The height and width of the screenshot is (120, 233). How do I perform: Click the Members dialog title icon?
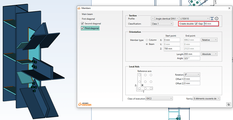click(x=79, y=8)
